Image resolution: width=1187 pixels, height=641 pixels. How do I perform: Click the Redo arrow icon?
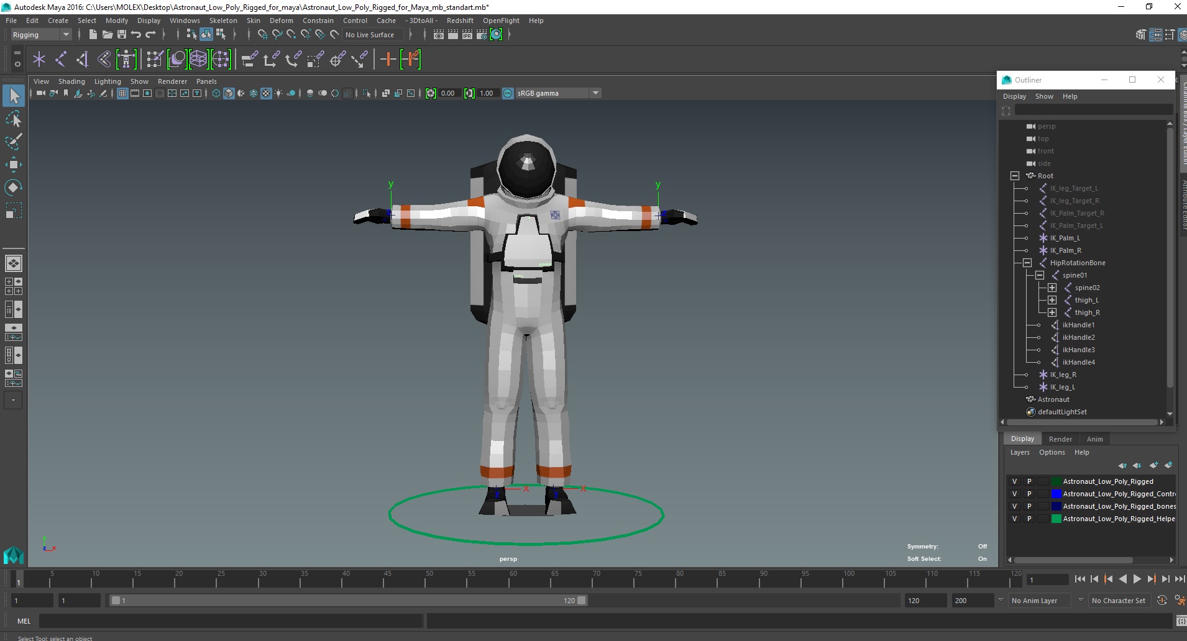pos(150,35)
